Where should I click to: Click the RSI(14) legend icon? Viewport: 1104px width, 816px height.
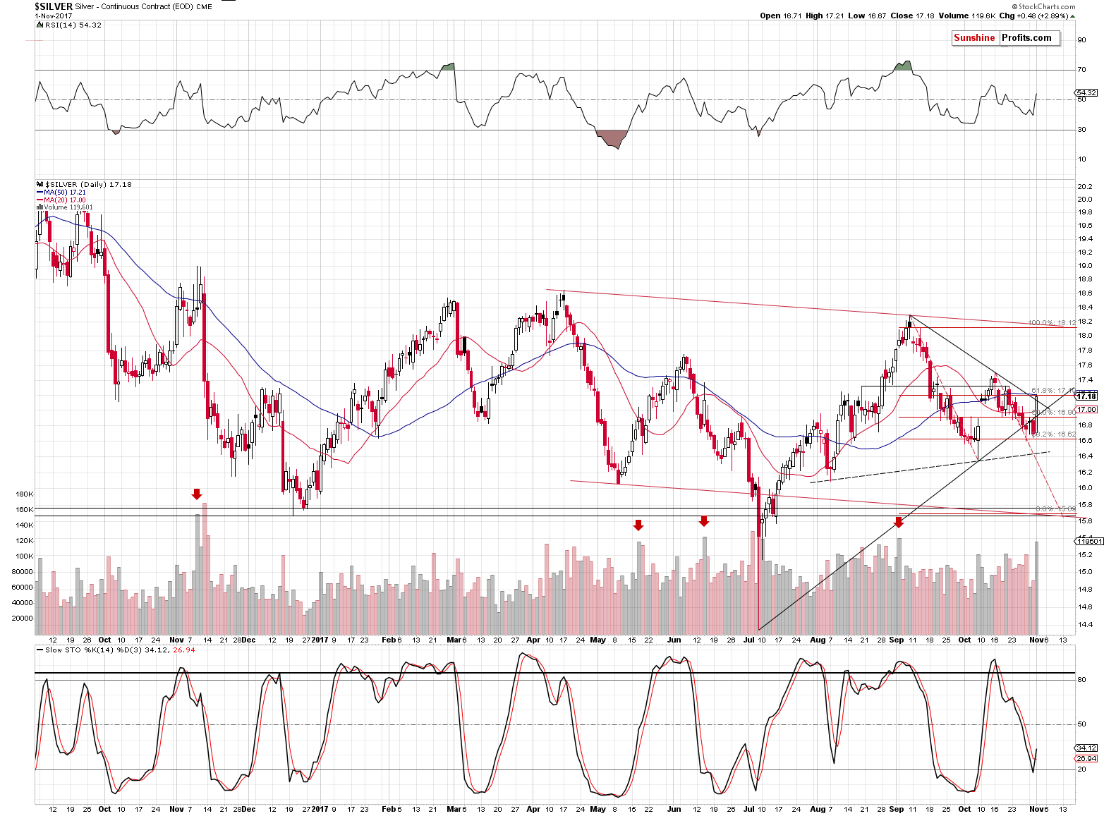point(40,25)
